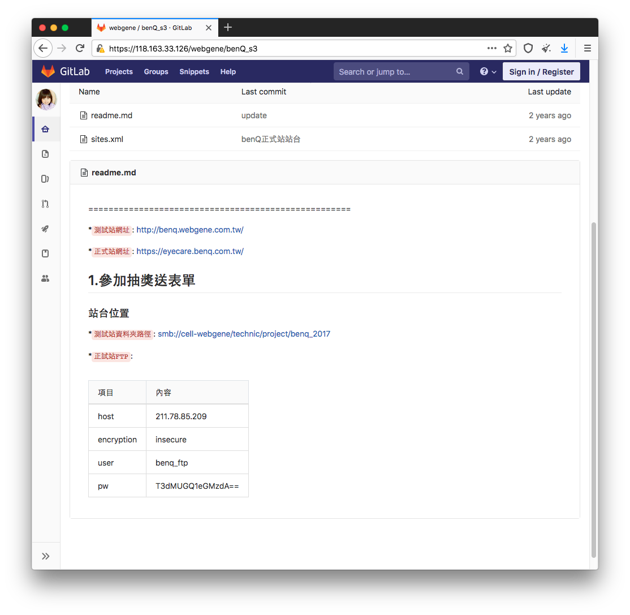Open the Help menu item
This screenshot has width=630, height=615.
[228, 71]
